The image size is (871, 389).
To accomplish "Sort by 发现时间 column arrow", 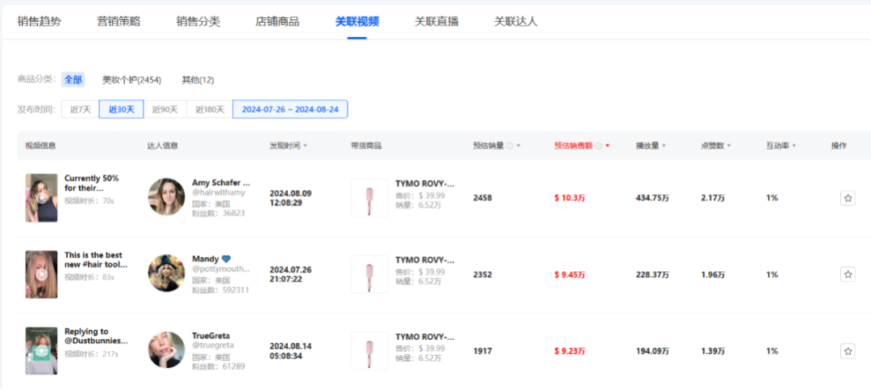I will click(x=304, y=146).
